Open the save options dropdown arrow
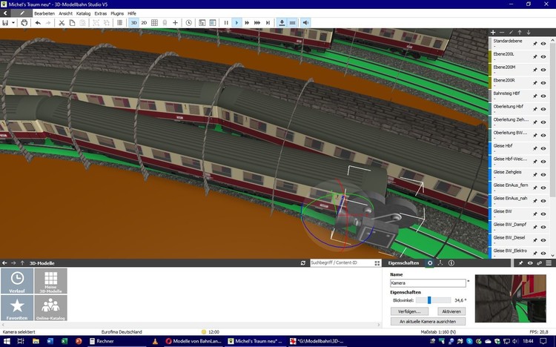 tap(13, 23)
